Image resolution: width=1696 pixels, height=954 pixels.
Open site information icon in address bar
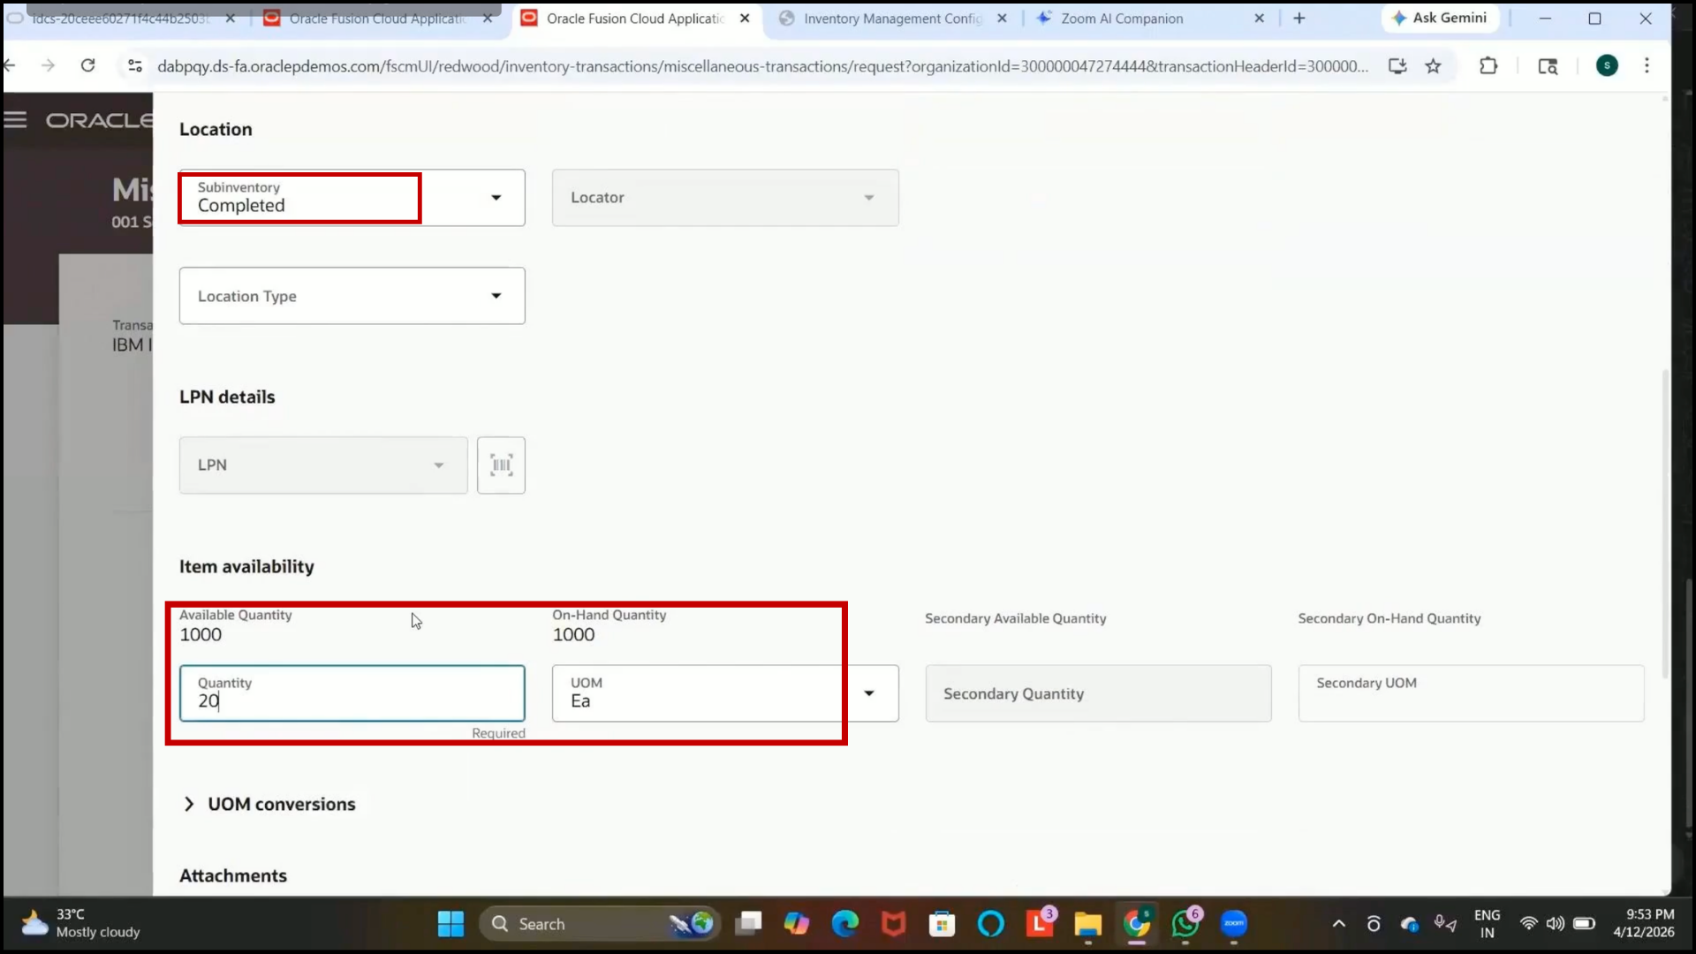[134, 65]
